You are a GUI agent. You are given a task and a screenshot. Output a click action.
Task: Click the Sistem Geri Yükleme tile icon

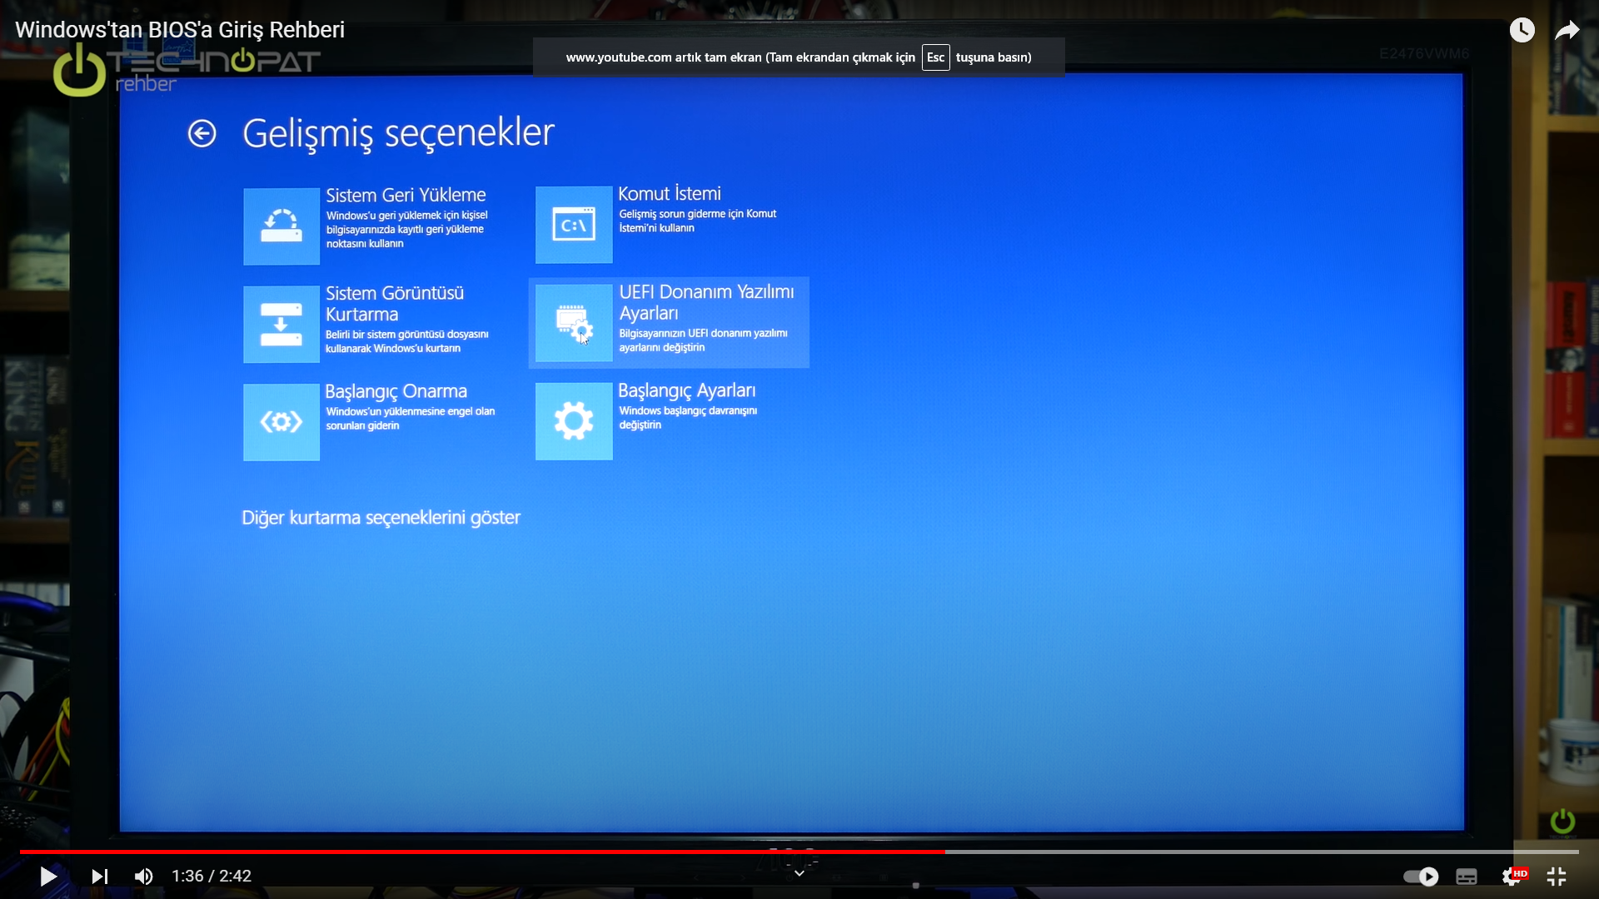click(281, 226)
